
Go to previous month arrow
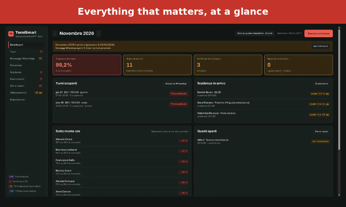[55, 34]
